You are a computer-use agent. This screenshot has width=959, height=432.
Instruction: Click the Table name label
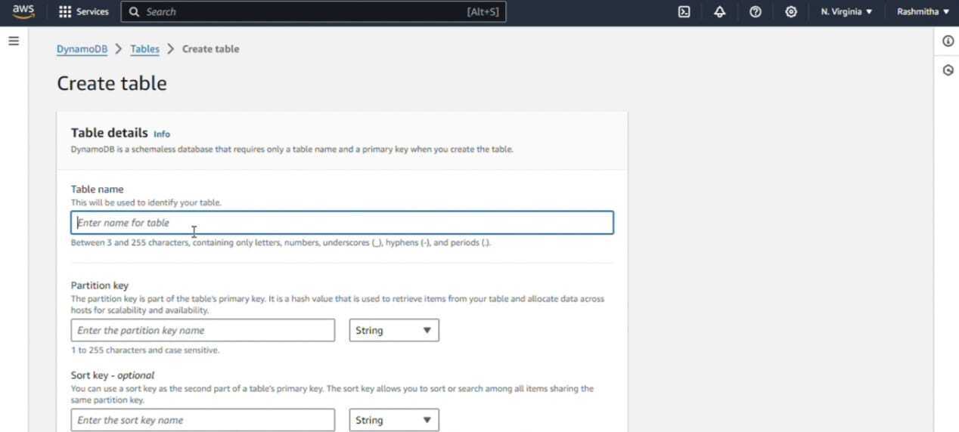tap(97, 190)
